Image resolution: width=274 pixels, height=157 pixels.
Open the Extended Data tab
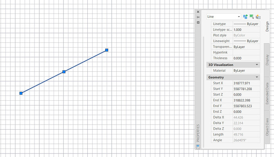click(267, 94)
